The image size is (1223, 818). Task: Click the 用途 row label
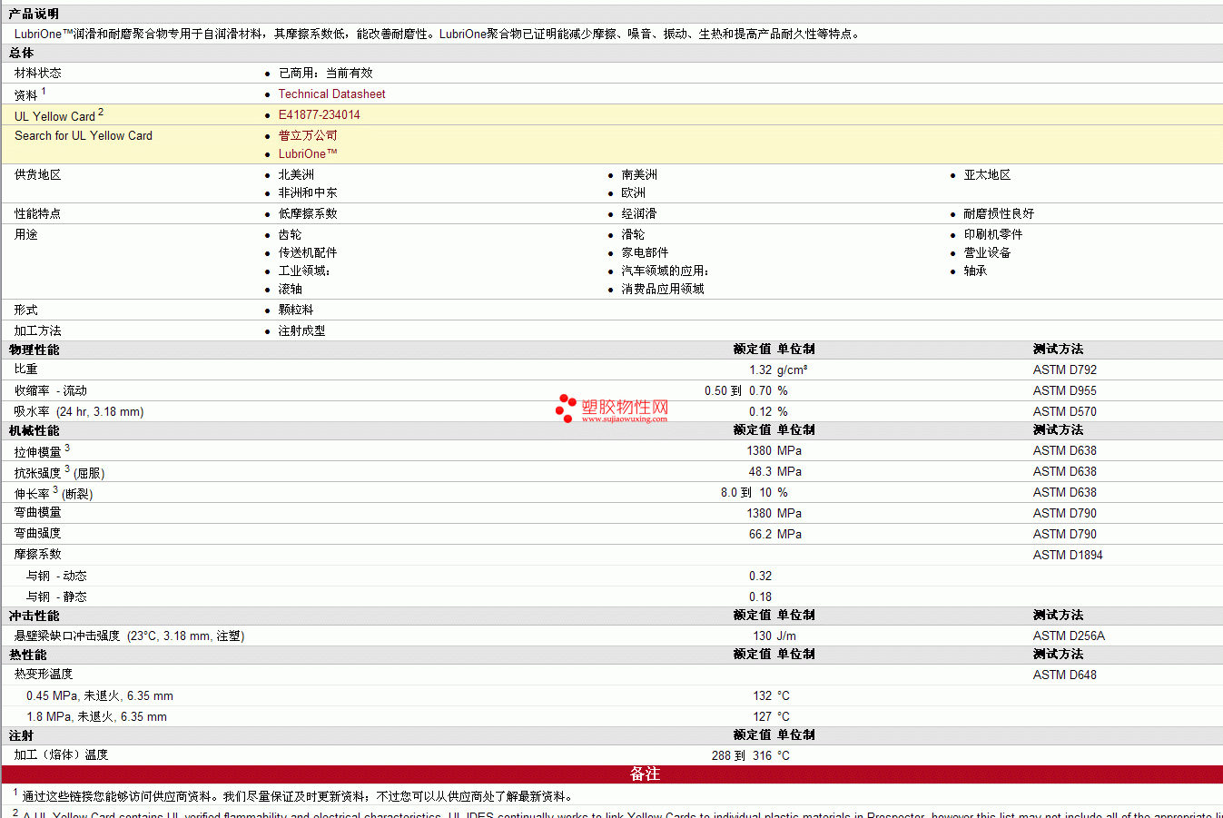pyautogui.click(x=26, y=234)
